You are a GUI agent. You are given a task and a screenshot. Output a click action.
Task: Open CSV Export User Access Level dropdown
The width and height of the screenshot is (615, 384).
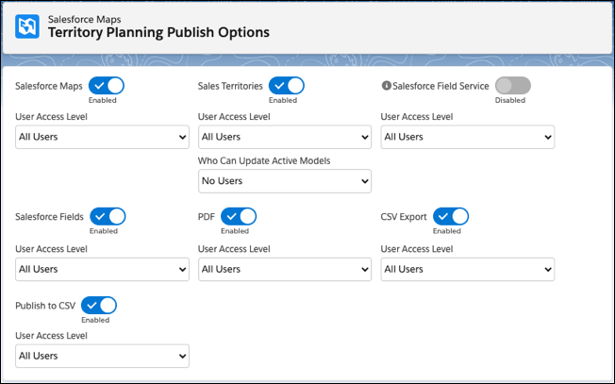coord(468,270)
